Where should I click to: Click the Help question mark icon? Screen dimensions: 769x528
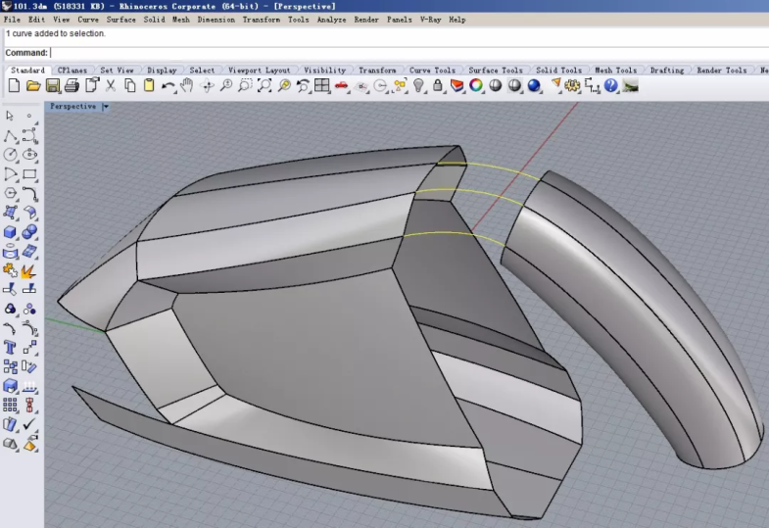click(611, 86)
